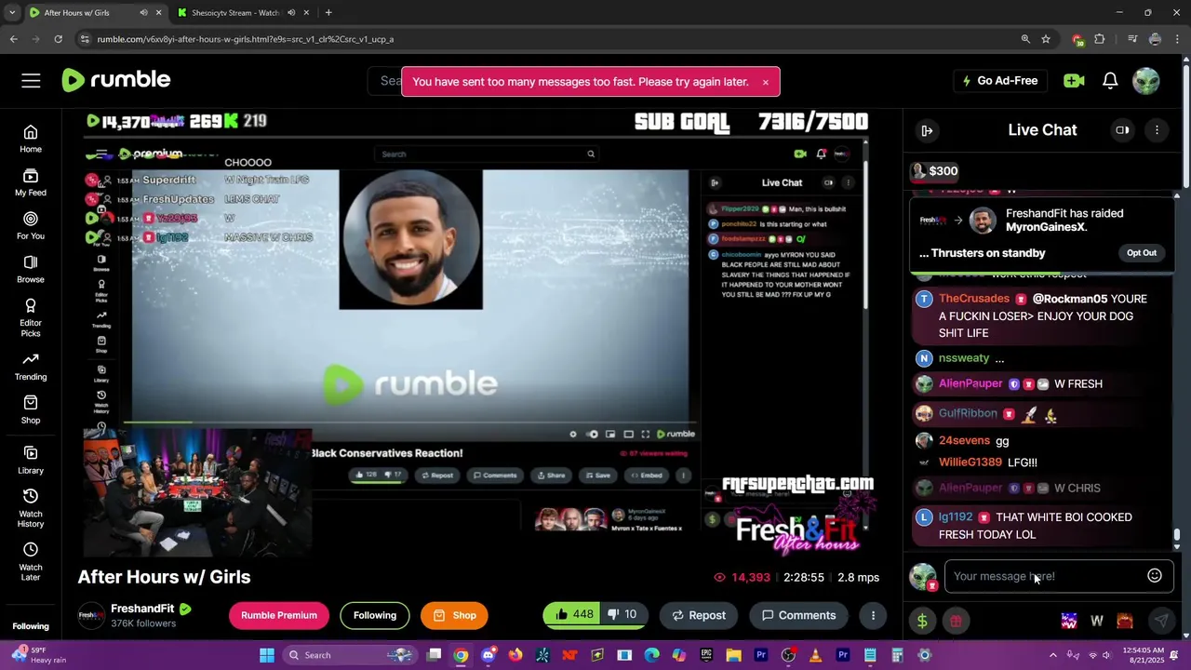Screen dimensions: 1191x670
Task: Open Shop in the left sidebar
Action: [x=31, y=410]
